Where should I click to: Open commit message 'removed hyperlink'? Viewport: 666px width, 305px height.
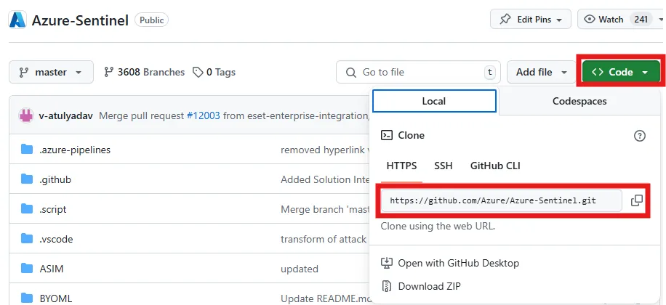(x=325, y=150)
